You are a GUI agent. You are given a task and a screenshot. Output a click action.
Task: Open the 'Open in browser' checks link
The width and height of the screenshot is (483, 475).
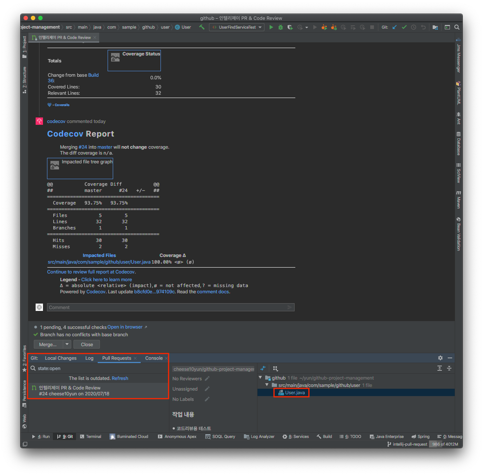click(125, 327)
